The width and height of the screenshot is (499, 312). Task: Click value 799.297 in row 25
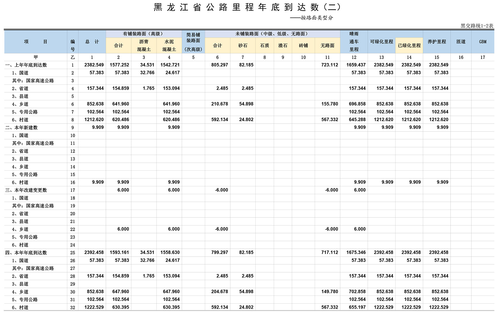click(219, 253)
